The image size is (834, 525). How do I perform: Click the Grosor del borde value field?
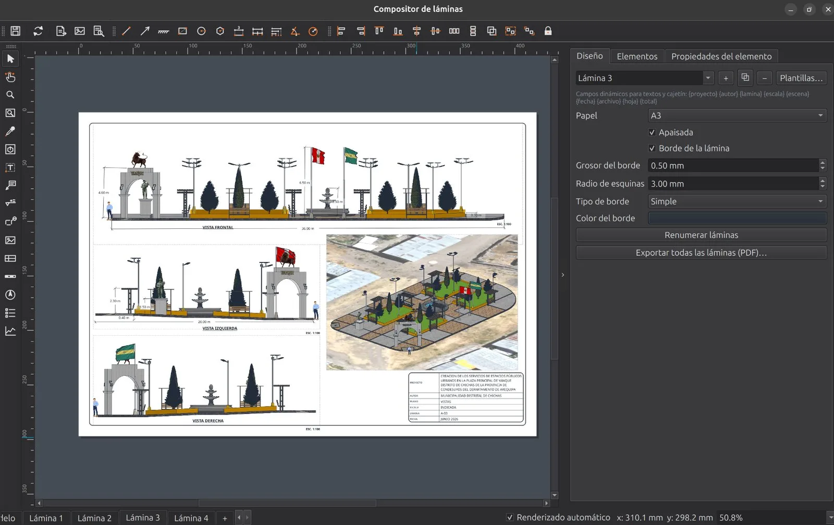(x=733, y=166)
